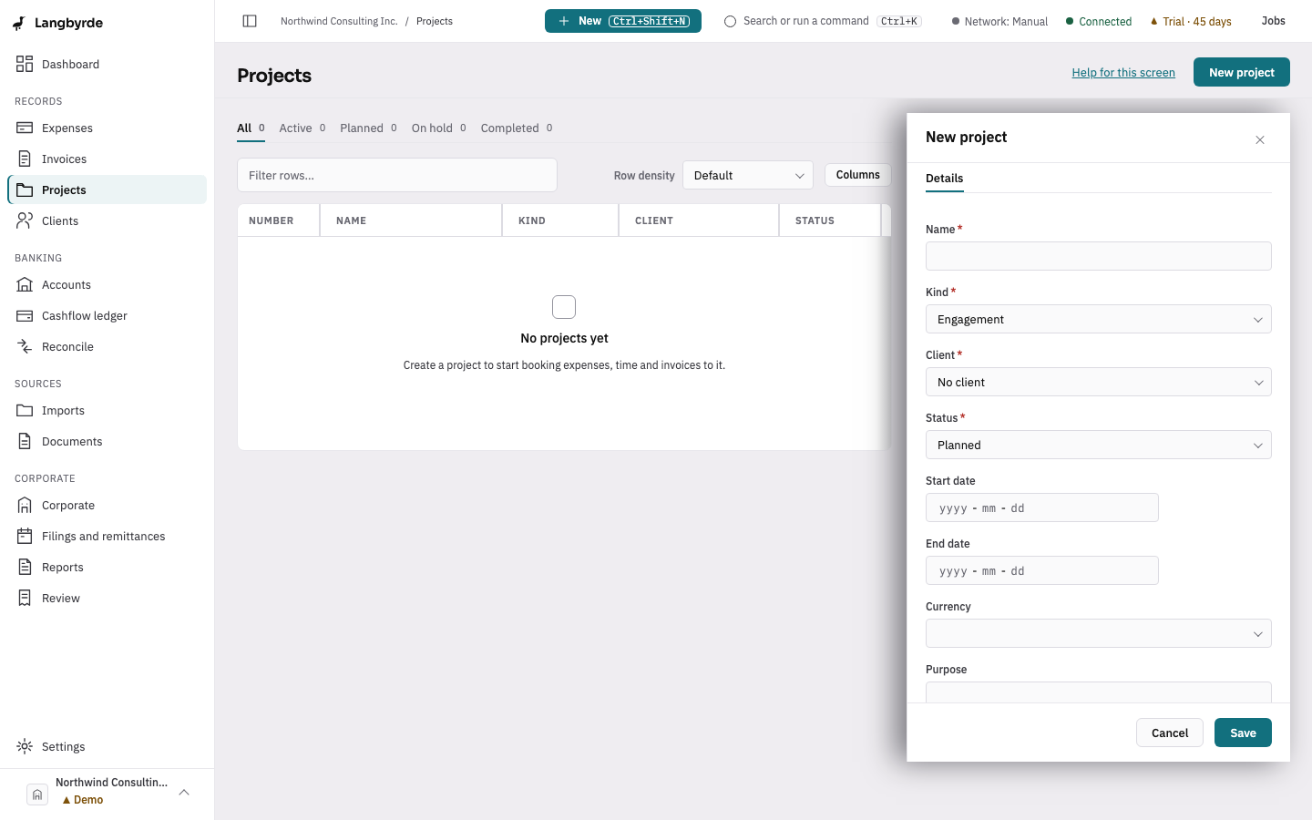
Task: Click the Columns button
Action: [857, 175]
